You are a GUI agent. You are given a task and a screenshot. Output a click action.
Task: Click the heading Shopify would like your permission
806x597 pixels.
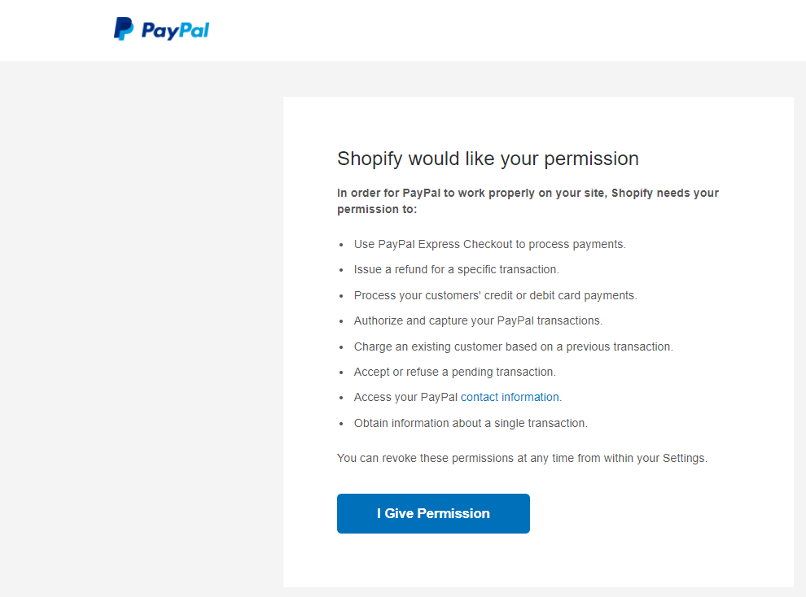tap(487, 159)
